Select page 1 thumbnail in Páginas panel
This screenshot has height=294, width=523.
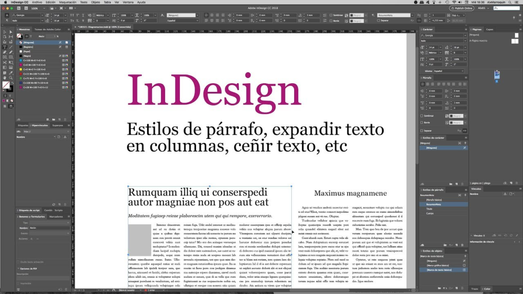click(496, 75)
